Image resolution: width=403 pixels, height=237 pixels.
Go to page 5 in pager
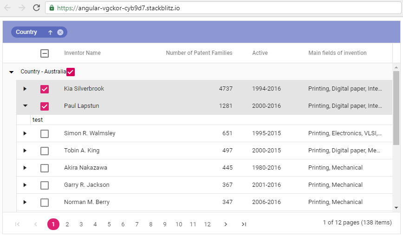pyautogui.click(x=109, y=224)
